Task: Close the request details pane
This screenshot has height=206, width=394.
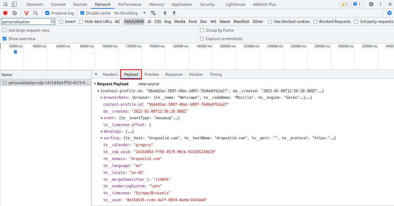Action: pyautogui.click(x=96, y=74)
